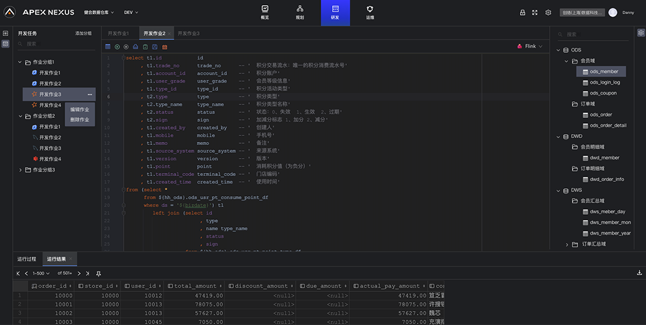The width and height of the screenshot is (646, 325).
Task: Open the DEV environment dropdown
Action: [131, 12]
